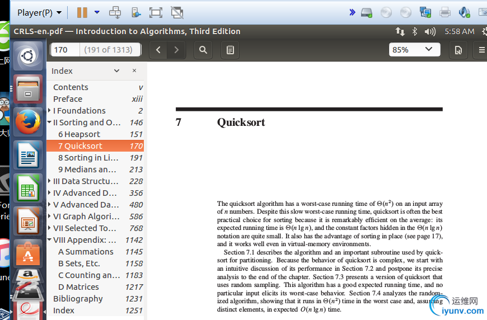Collapse II Sorting and O... section
The height and width of the screenshot is (320, 487).
coord(49,123)
